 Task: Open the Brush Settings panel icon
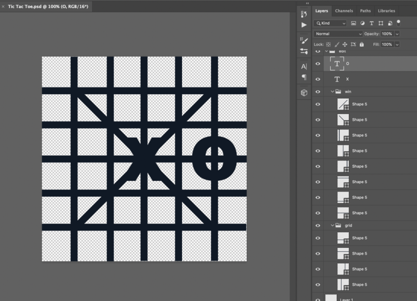(304, 41)
